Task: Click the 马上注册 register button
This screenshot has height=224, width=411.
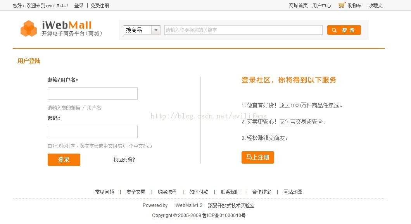Action: point(258,157)
